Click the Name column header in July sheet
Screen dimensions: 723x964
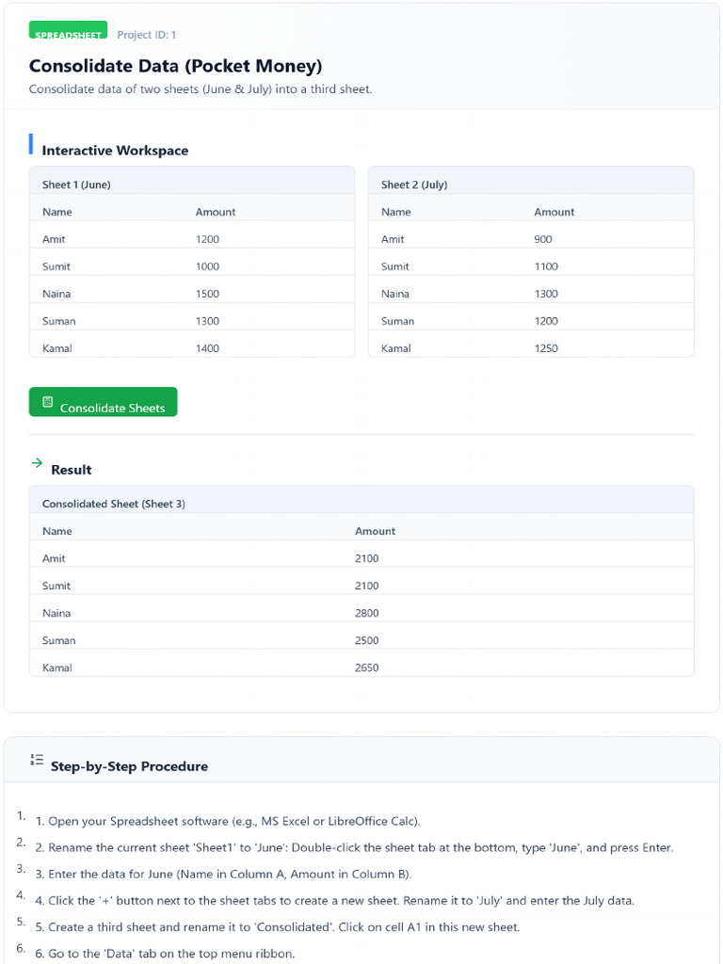click(x=395, y=212)
